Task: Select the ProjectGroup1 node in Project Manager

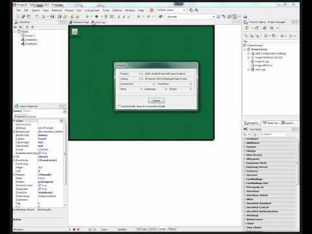Action: point(255,45)
